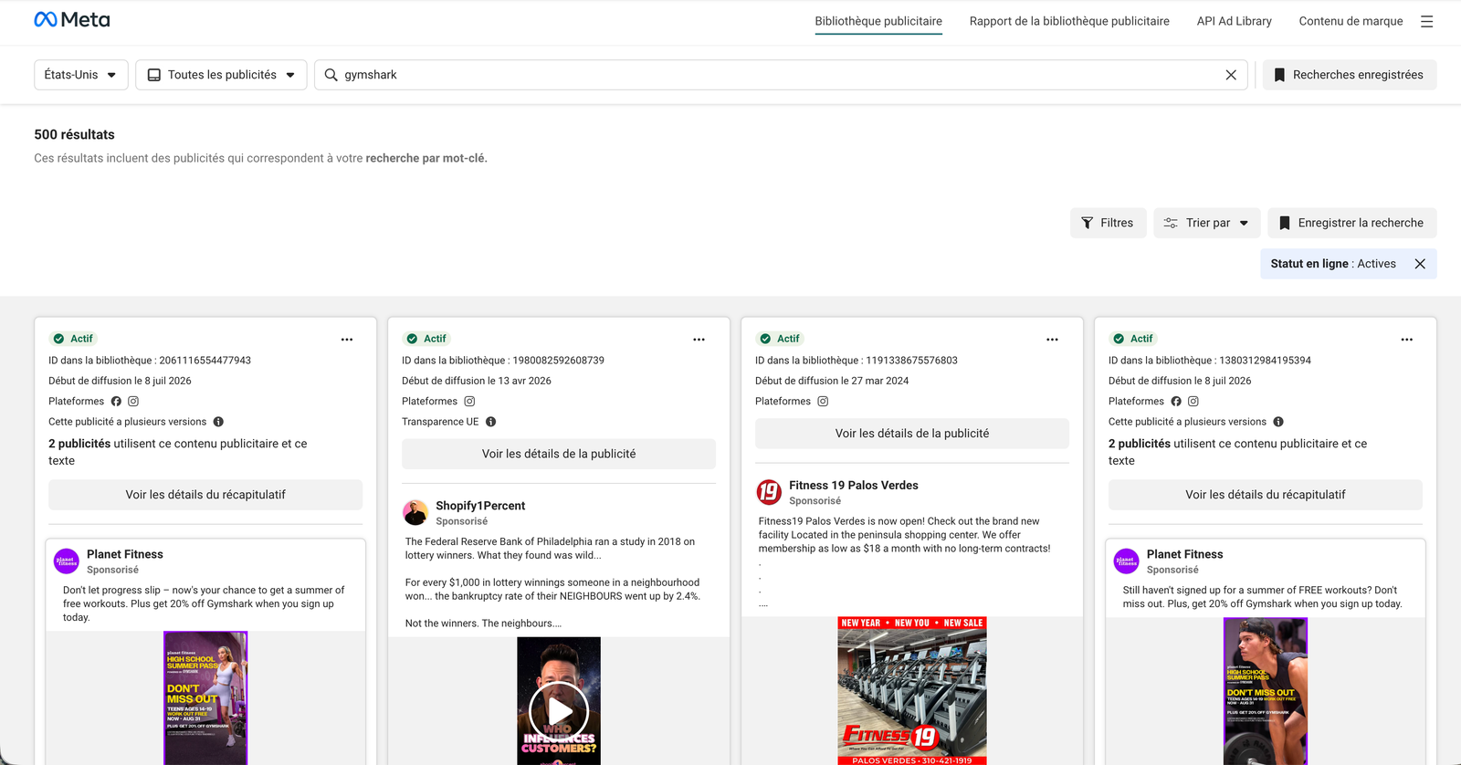The height and width of the screenshot is (765, 1461).
Task: Click Instagram platform icon on ad 1980082592608739
Action: pos(469,402)
